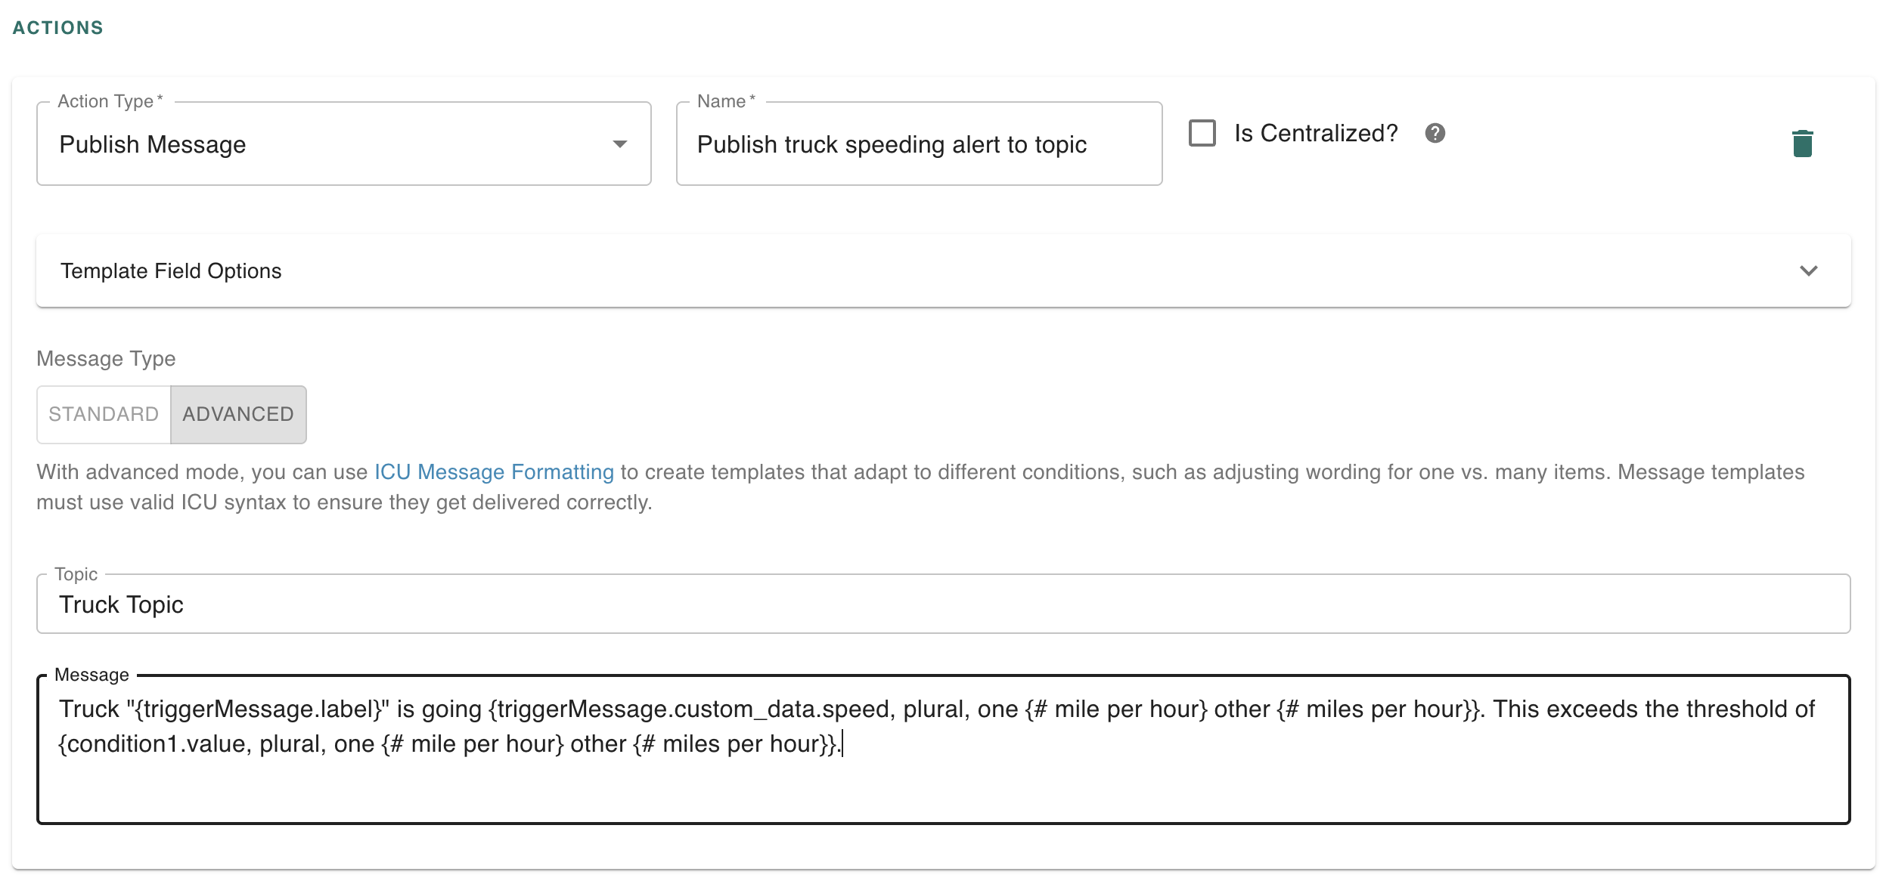1886x884 pixels.
Task: Click the Template Field Options header text
Action: coord(171,270)
